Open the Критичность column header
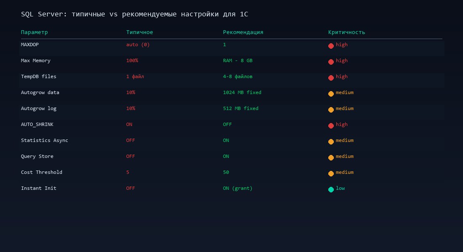Image resolution: width=463 pixels, height=252 pixels. [347, 32]
